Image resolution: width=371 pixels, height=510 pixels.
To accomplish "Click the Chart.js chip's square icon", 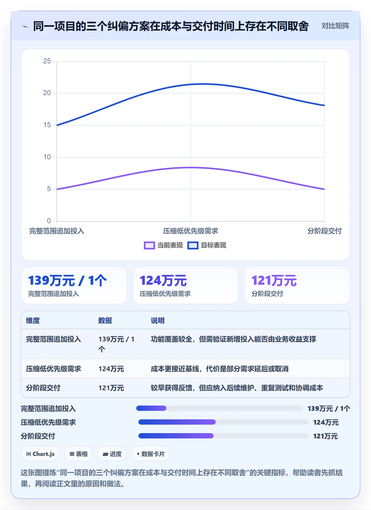I will tap(29, 454).
